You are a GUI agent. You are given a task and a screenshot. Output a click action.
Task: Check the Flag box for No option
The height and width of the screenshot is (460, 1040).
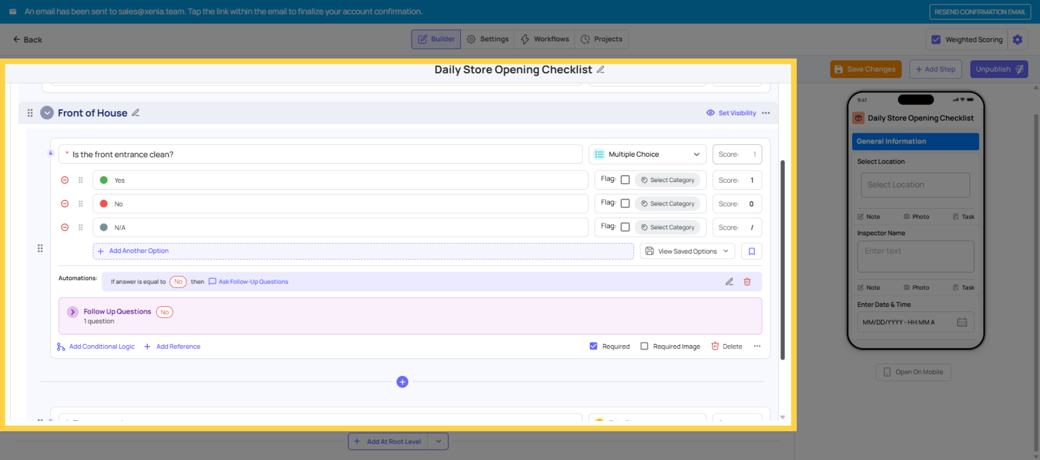[625, 204]
